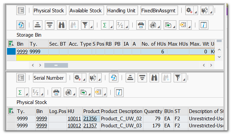
Task: Click the information icon in Storage Bin toolbar
Action: click(x=204, y=25)
